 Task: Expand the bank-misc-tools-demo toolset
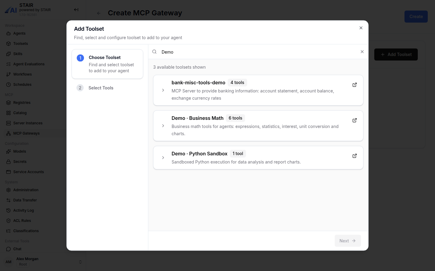pos(163,90)
